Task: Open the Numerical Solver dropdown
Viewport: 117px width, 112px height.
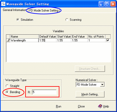Action: tap(102, 85)
